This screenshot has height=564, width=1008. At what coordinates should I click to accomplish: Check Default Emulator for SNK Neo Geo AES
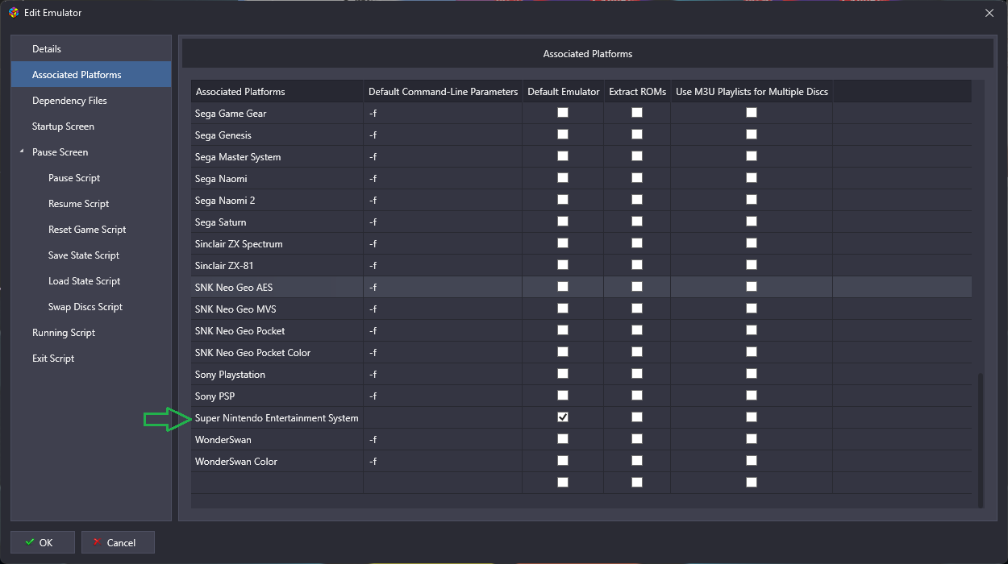(x=563, y=287)
